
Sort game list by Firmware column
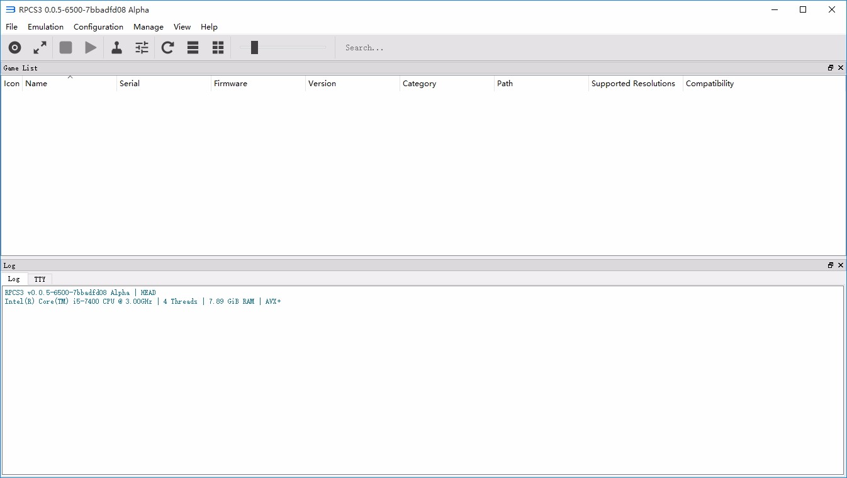point(259,84)
